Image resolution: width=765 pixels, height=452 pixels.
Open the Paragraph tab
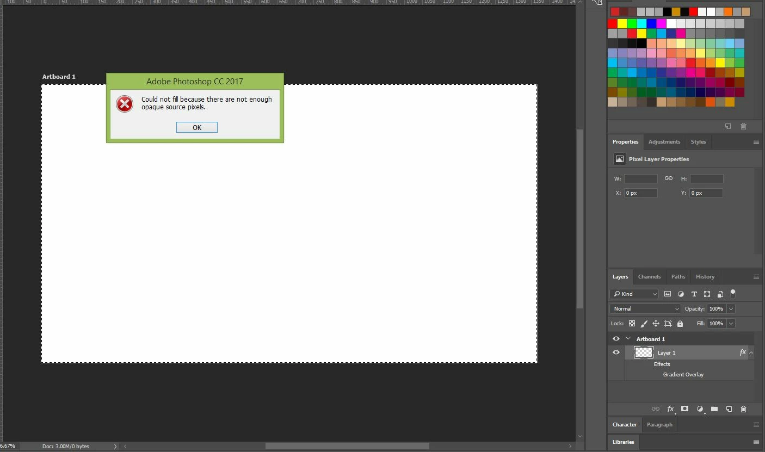click(x=659, y=425)
